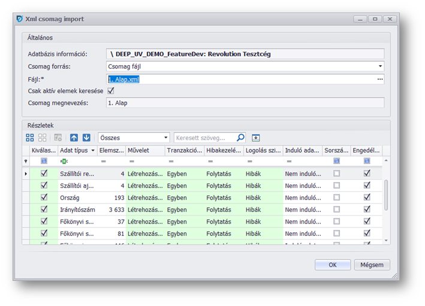425x306 pixels.
Task: Click the move up arrow icon
Action: click(x=74, y=138)
